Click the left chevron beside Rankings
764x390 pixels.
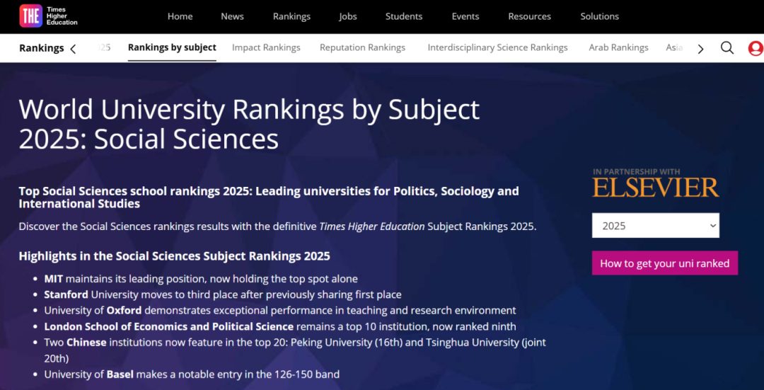73,49
